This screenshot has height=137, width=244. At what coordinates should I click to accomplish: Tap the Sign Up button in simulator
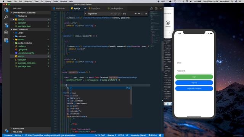(194, 83)
